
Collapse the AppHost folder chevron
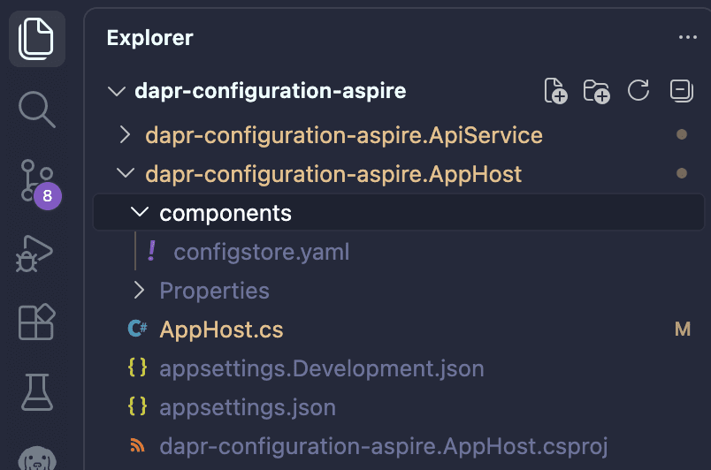[126, 173]
